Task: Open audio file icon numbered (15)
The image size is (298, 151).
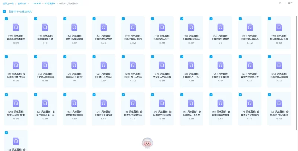Action: click(x=162, y=27)
